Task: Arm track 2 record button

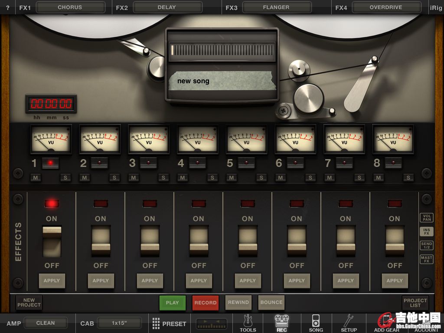Action: [99, 163]
